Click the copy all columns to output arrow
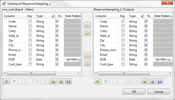The image size is (175, 100). click(x=87, y=32)
